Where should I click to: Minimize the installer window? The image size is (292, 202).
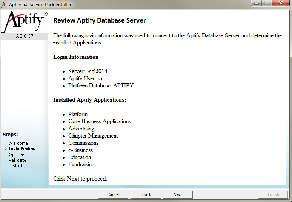point(257,3)
